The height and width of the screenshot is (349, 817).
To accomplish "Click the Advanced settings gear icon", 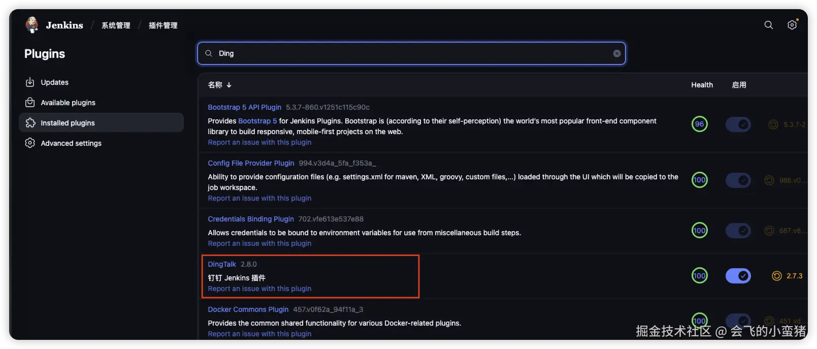I will [x=30, y=143].
